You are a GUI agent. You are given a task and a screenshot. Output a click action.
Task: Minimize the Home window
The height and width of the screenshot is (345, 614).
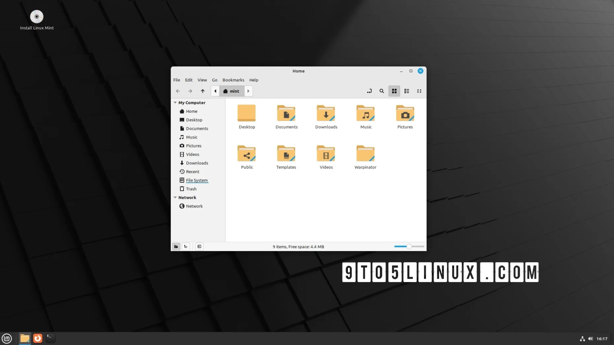[x=401, y=71]
